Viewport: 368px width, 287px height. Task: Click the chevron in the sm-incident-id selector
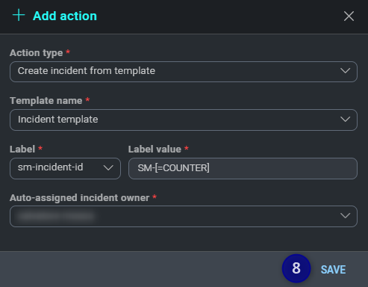[108, 168]
